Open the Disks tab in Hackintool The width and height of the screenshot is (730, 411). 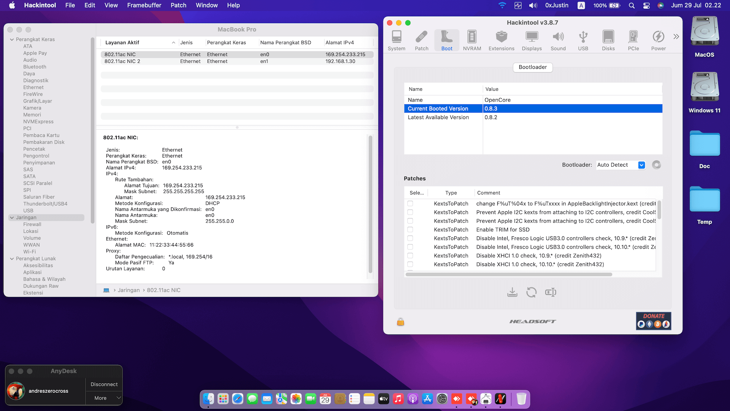608,40
